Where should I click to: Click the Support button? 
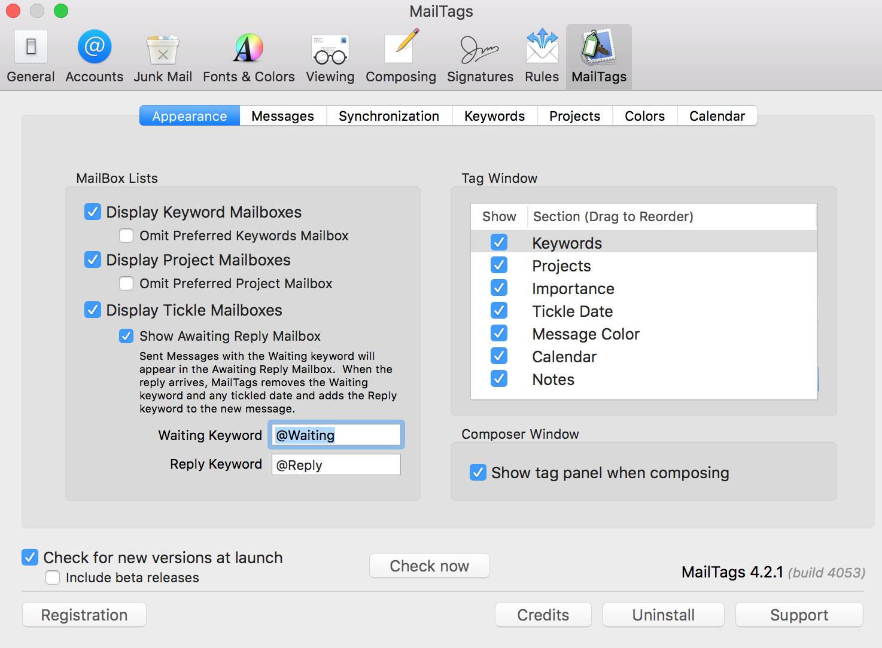coord(799,615)
